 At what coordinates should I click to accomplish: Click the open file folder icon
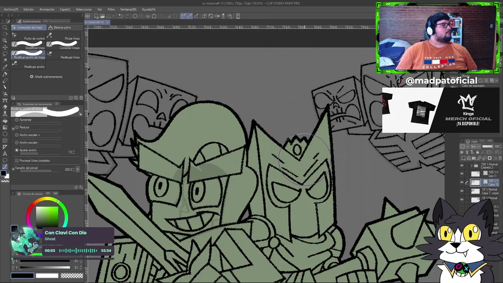pyautogui.click(x=102, y=16)
